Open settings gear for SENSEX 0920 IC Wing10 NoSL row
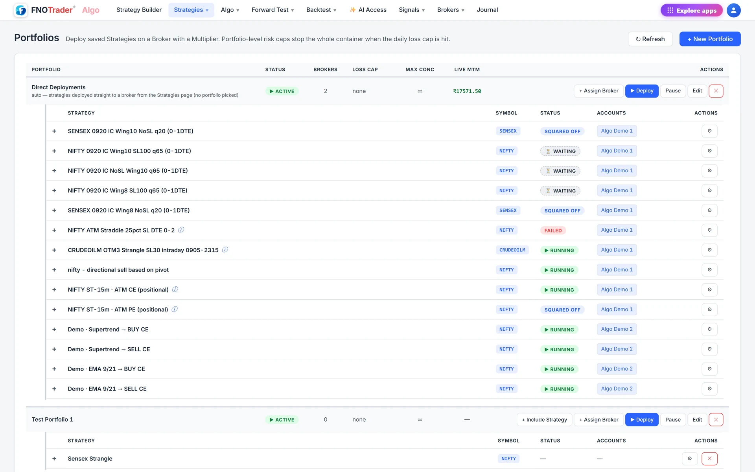Viewport: 755px width, 472px height. 709,131
